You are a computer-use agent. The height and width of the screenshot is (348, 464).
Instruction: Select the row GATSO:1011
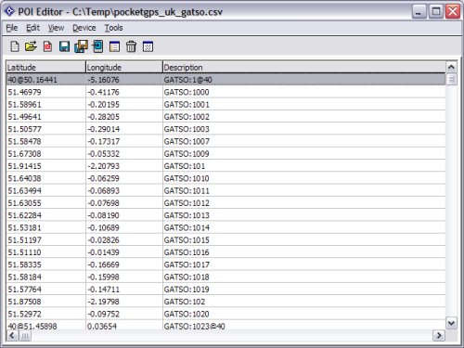pyautogui.click(x=226, y=190)
